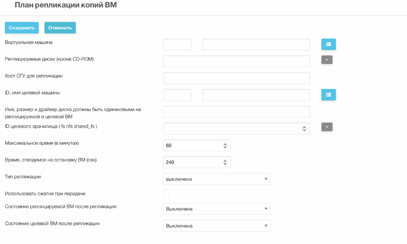Open the replicated VM state after replication dropdown
407x244 pixels.
tap(217, 209)
